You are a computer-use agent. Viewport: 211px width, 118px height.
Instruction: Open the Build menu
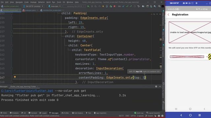[x=48, y=2]
